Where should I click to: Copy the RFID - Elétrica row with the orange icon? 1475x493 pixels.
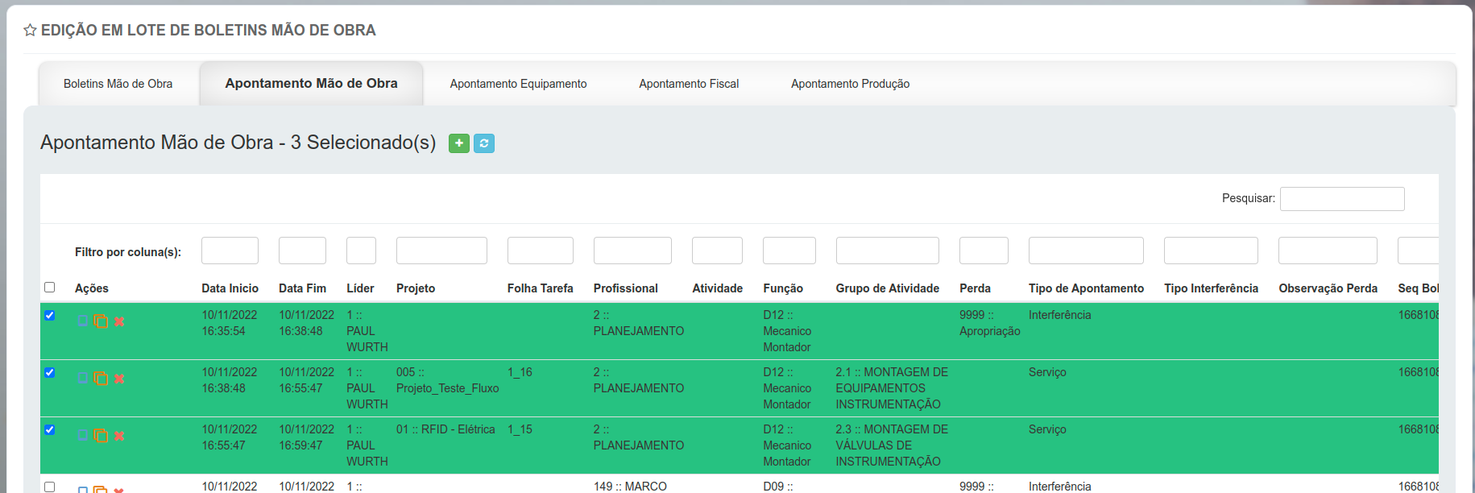click(101, 436)
